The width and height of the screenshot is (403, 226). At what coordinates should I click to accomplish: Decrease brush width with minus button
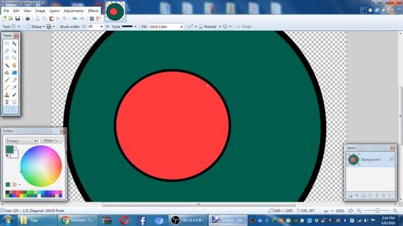(84, 26)
